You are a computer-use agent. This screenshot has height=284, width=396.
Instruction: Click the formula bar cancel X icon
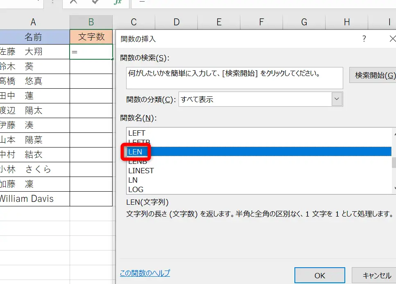click(x=74, y=2)
